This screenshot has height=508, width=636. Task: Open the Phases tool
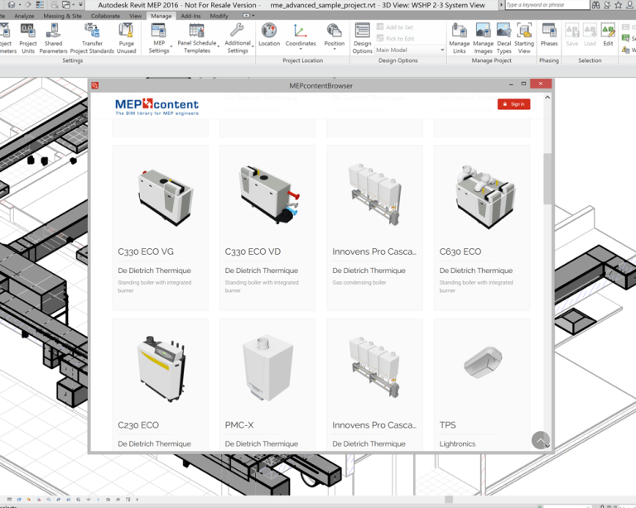click(549, 35)
